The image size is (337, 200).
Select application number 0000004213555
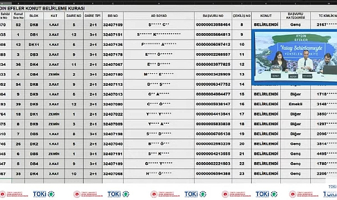click(x=213, y=154)
